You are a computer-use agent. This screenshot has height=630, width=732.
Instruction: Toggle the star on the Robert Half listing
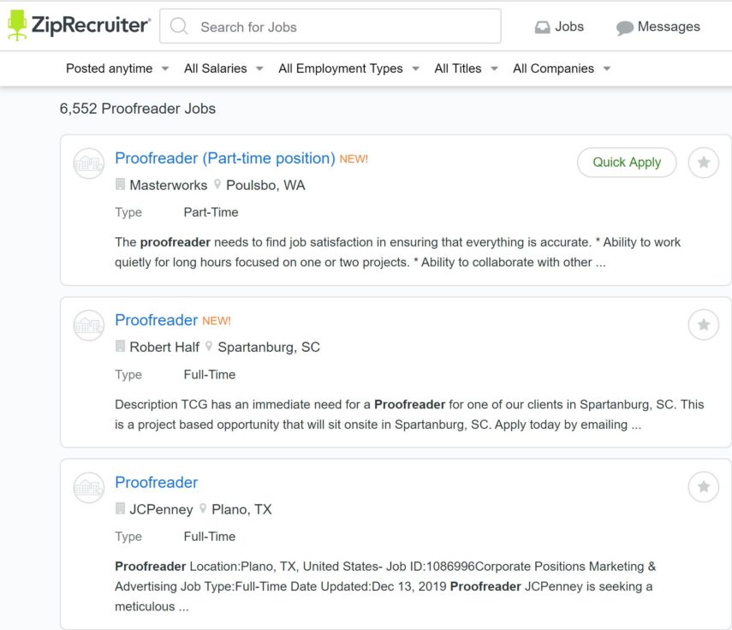[x=703, y=324]
